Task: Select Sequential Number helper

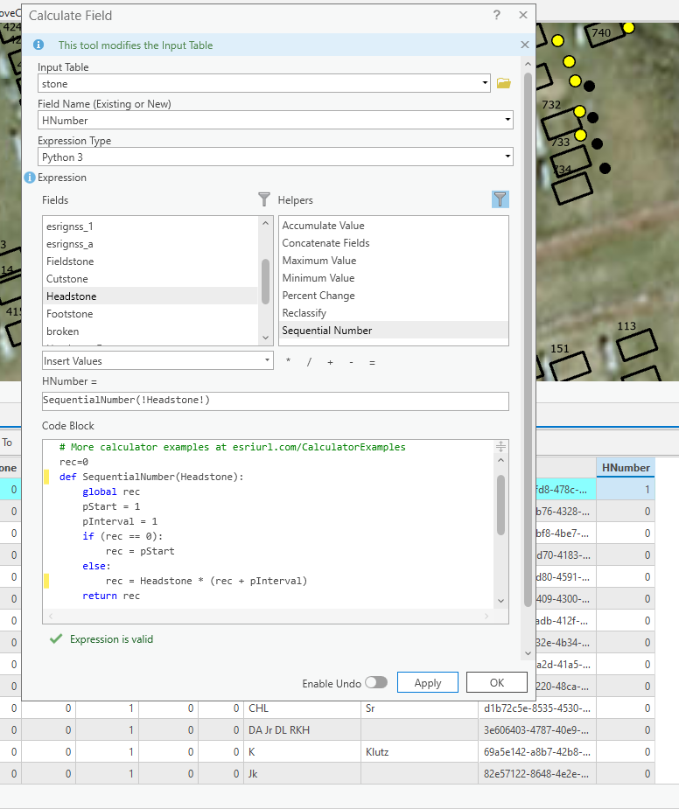Action: pos(326,331)
